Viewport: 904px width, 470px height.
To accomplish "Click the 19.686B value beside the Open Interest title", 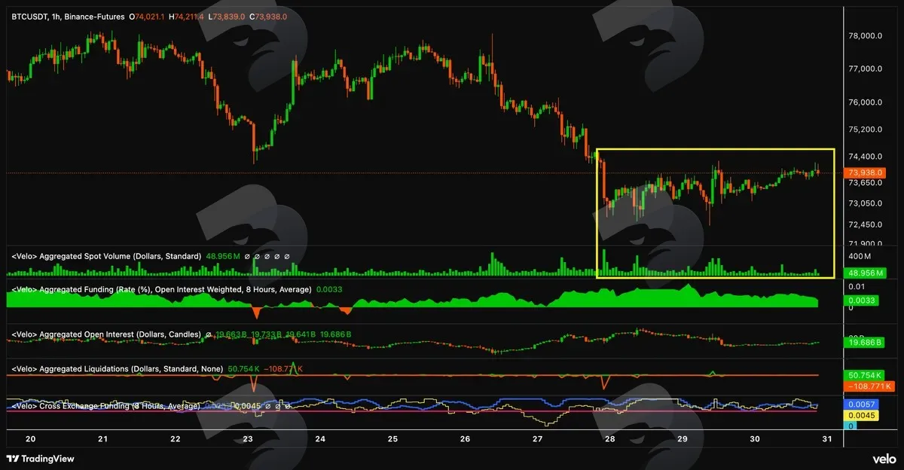I will tap(336, 334).
